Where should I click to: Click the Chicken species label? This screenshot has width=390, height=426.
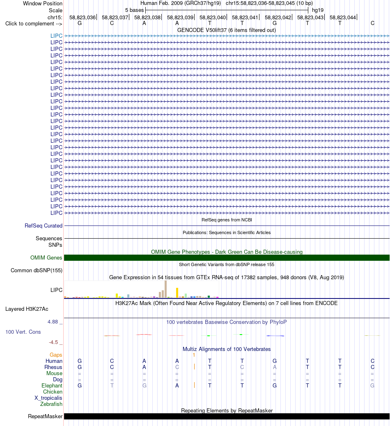tap(53, 392)
